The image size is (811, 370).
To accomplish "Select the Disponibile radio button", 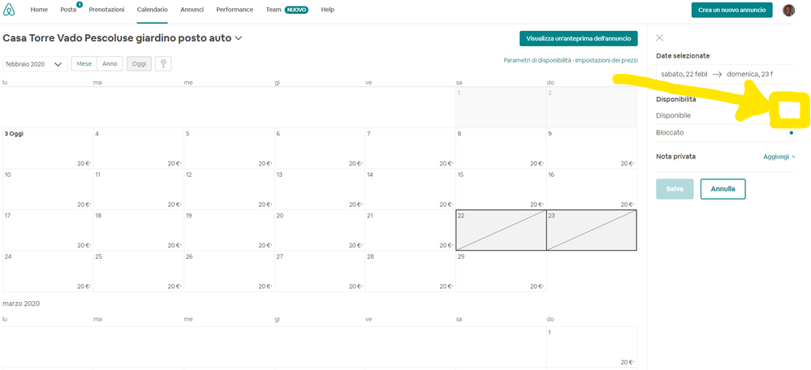I will click(x=791, y=115).
